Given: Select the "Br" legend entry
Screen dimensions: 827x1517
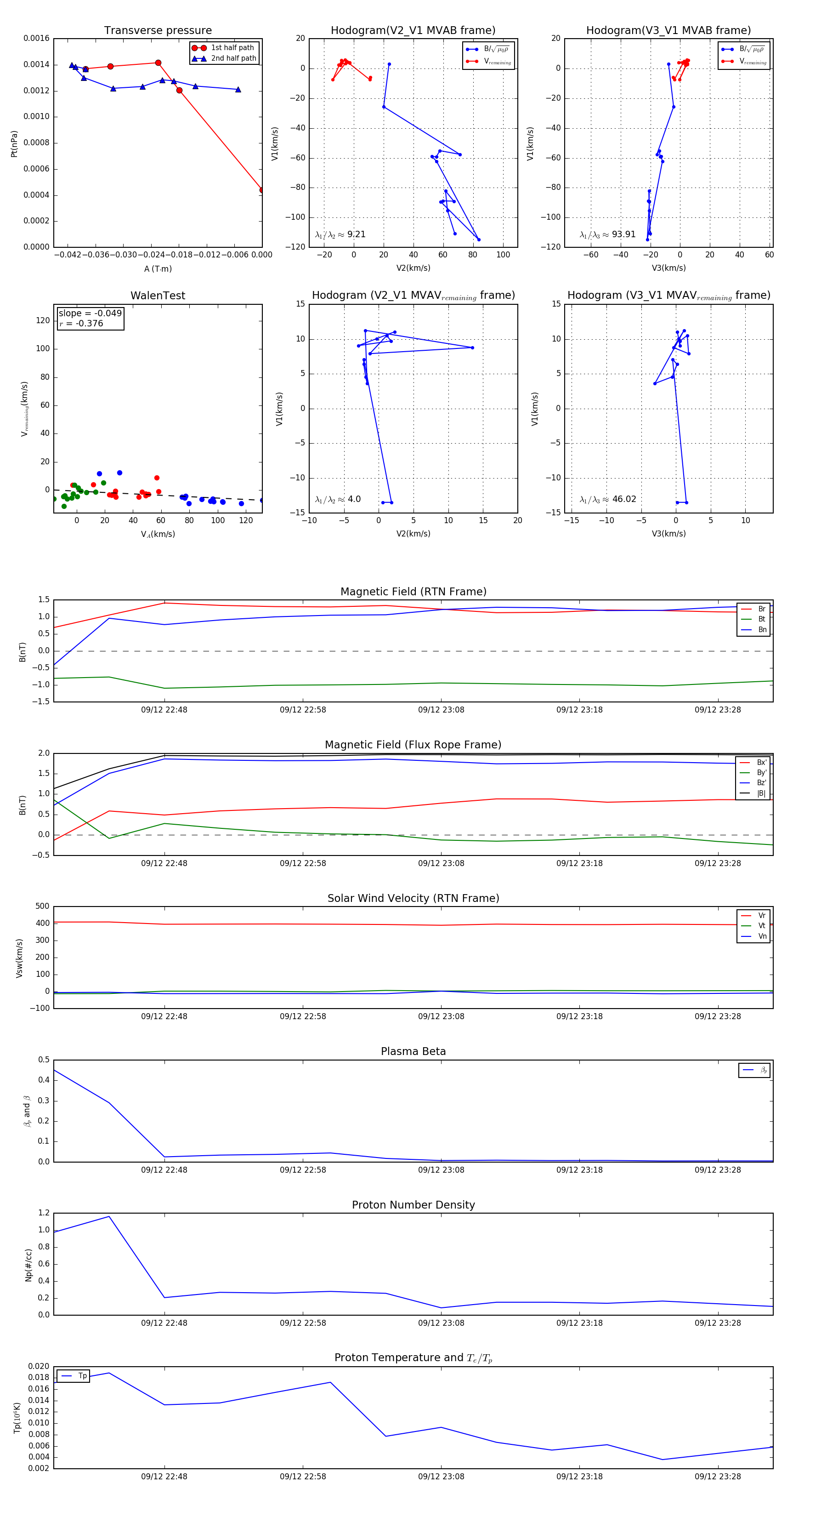Looking at the screenshot, I should click(x=753, y=609).
